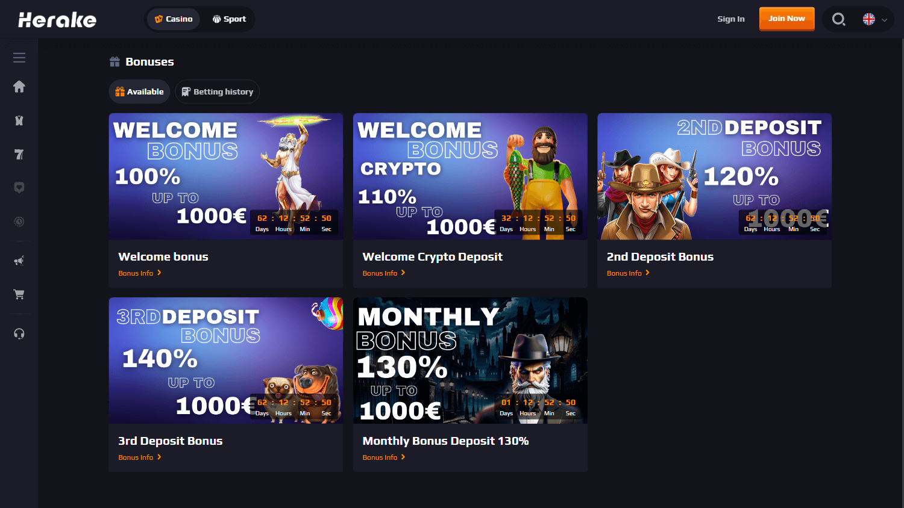Open the hamburger sidebar menu
The height and width of the screenshot is (508, 904).
19,58
